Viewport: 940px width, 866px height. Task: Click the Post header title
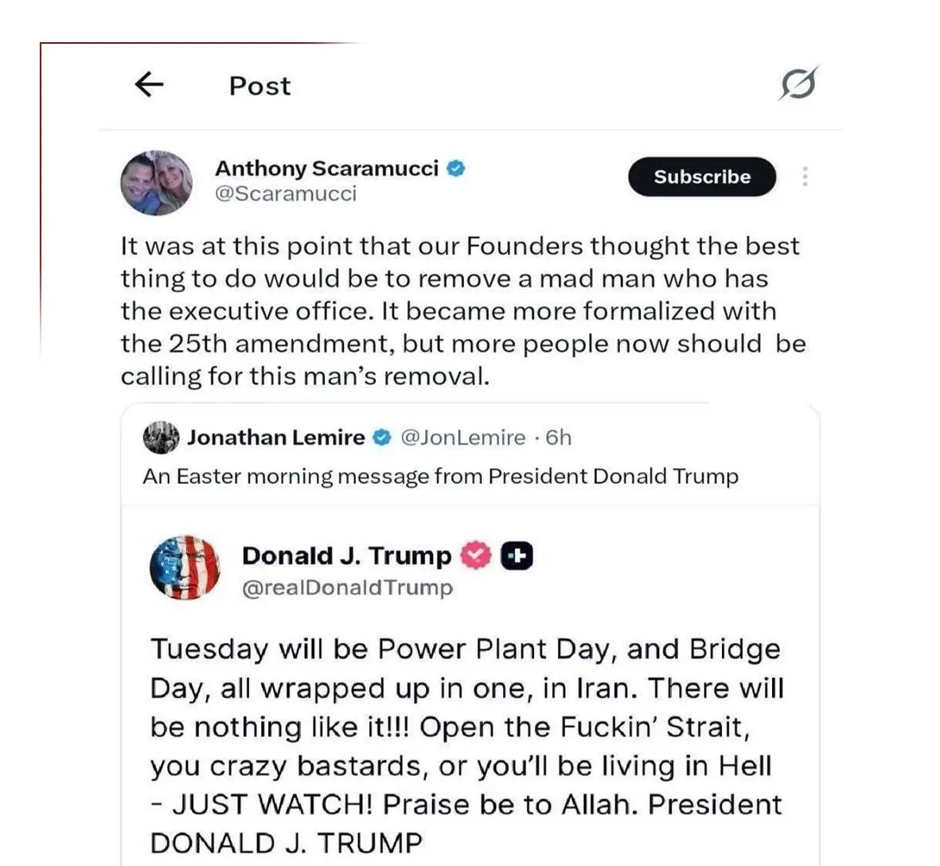point(259,85)
